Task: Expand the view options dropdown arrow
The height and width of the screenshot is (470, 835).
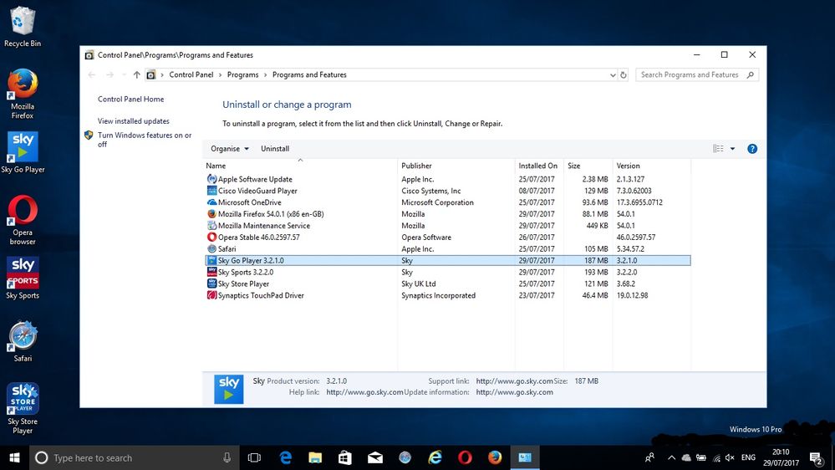Action: click(732, 149)
